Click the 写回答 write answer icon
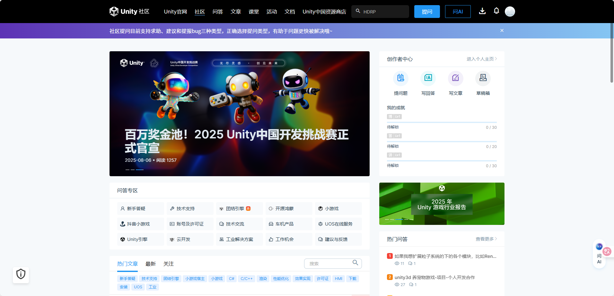 428,78
